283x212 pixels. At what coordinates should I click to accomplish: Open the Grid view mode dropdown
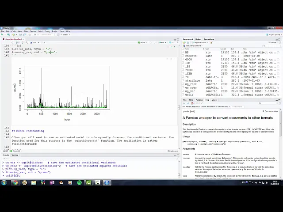coord(272,42)
